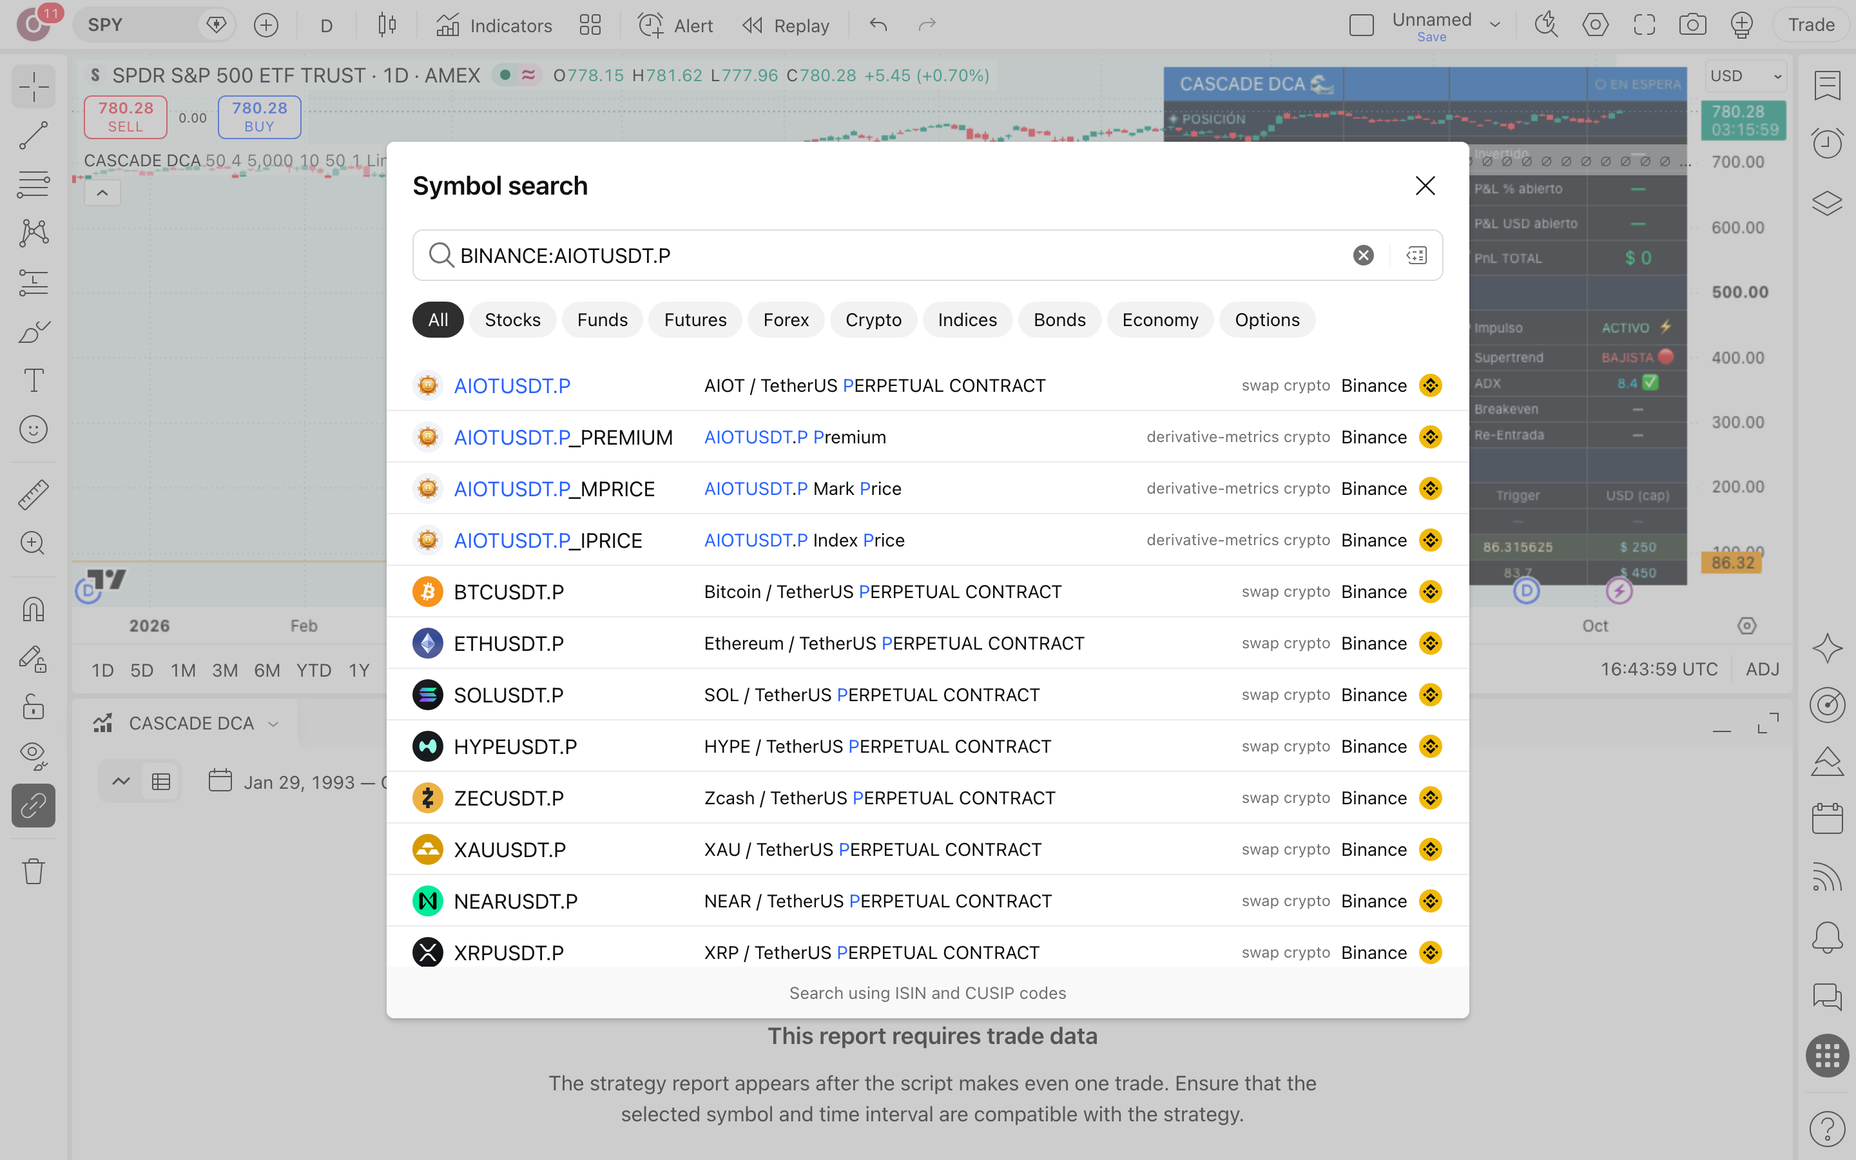This screenshot has height=1160, width=1856.
Task: Select the Forex filter tab
Action: 786,320
